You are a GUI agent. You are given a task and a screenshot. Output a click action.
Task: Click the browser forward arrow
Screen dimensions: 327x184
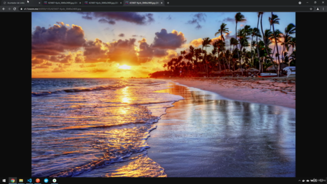coord(9,9)
